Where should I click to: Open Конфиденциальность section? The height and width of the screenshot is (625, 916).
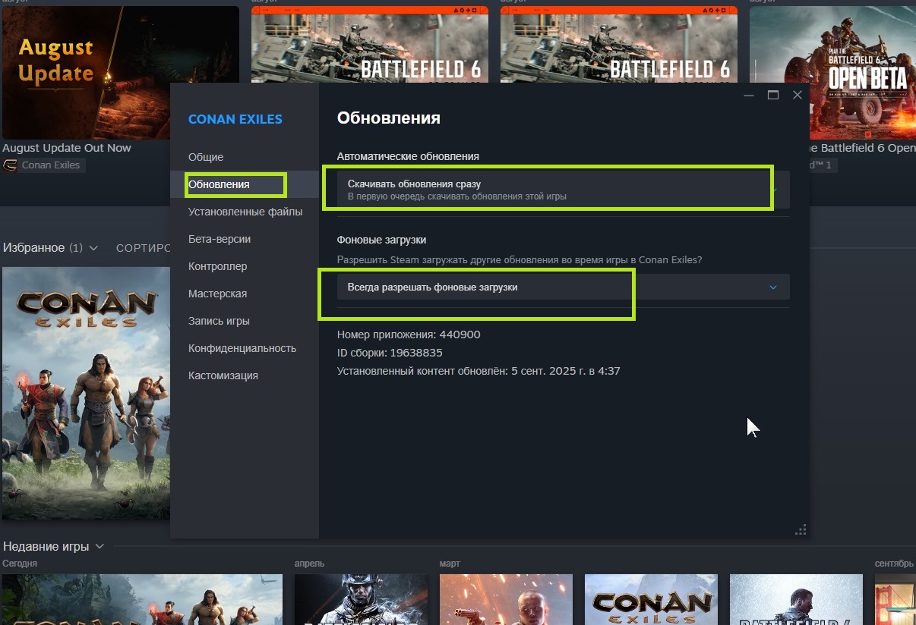[x=242, y=348]
